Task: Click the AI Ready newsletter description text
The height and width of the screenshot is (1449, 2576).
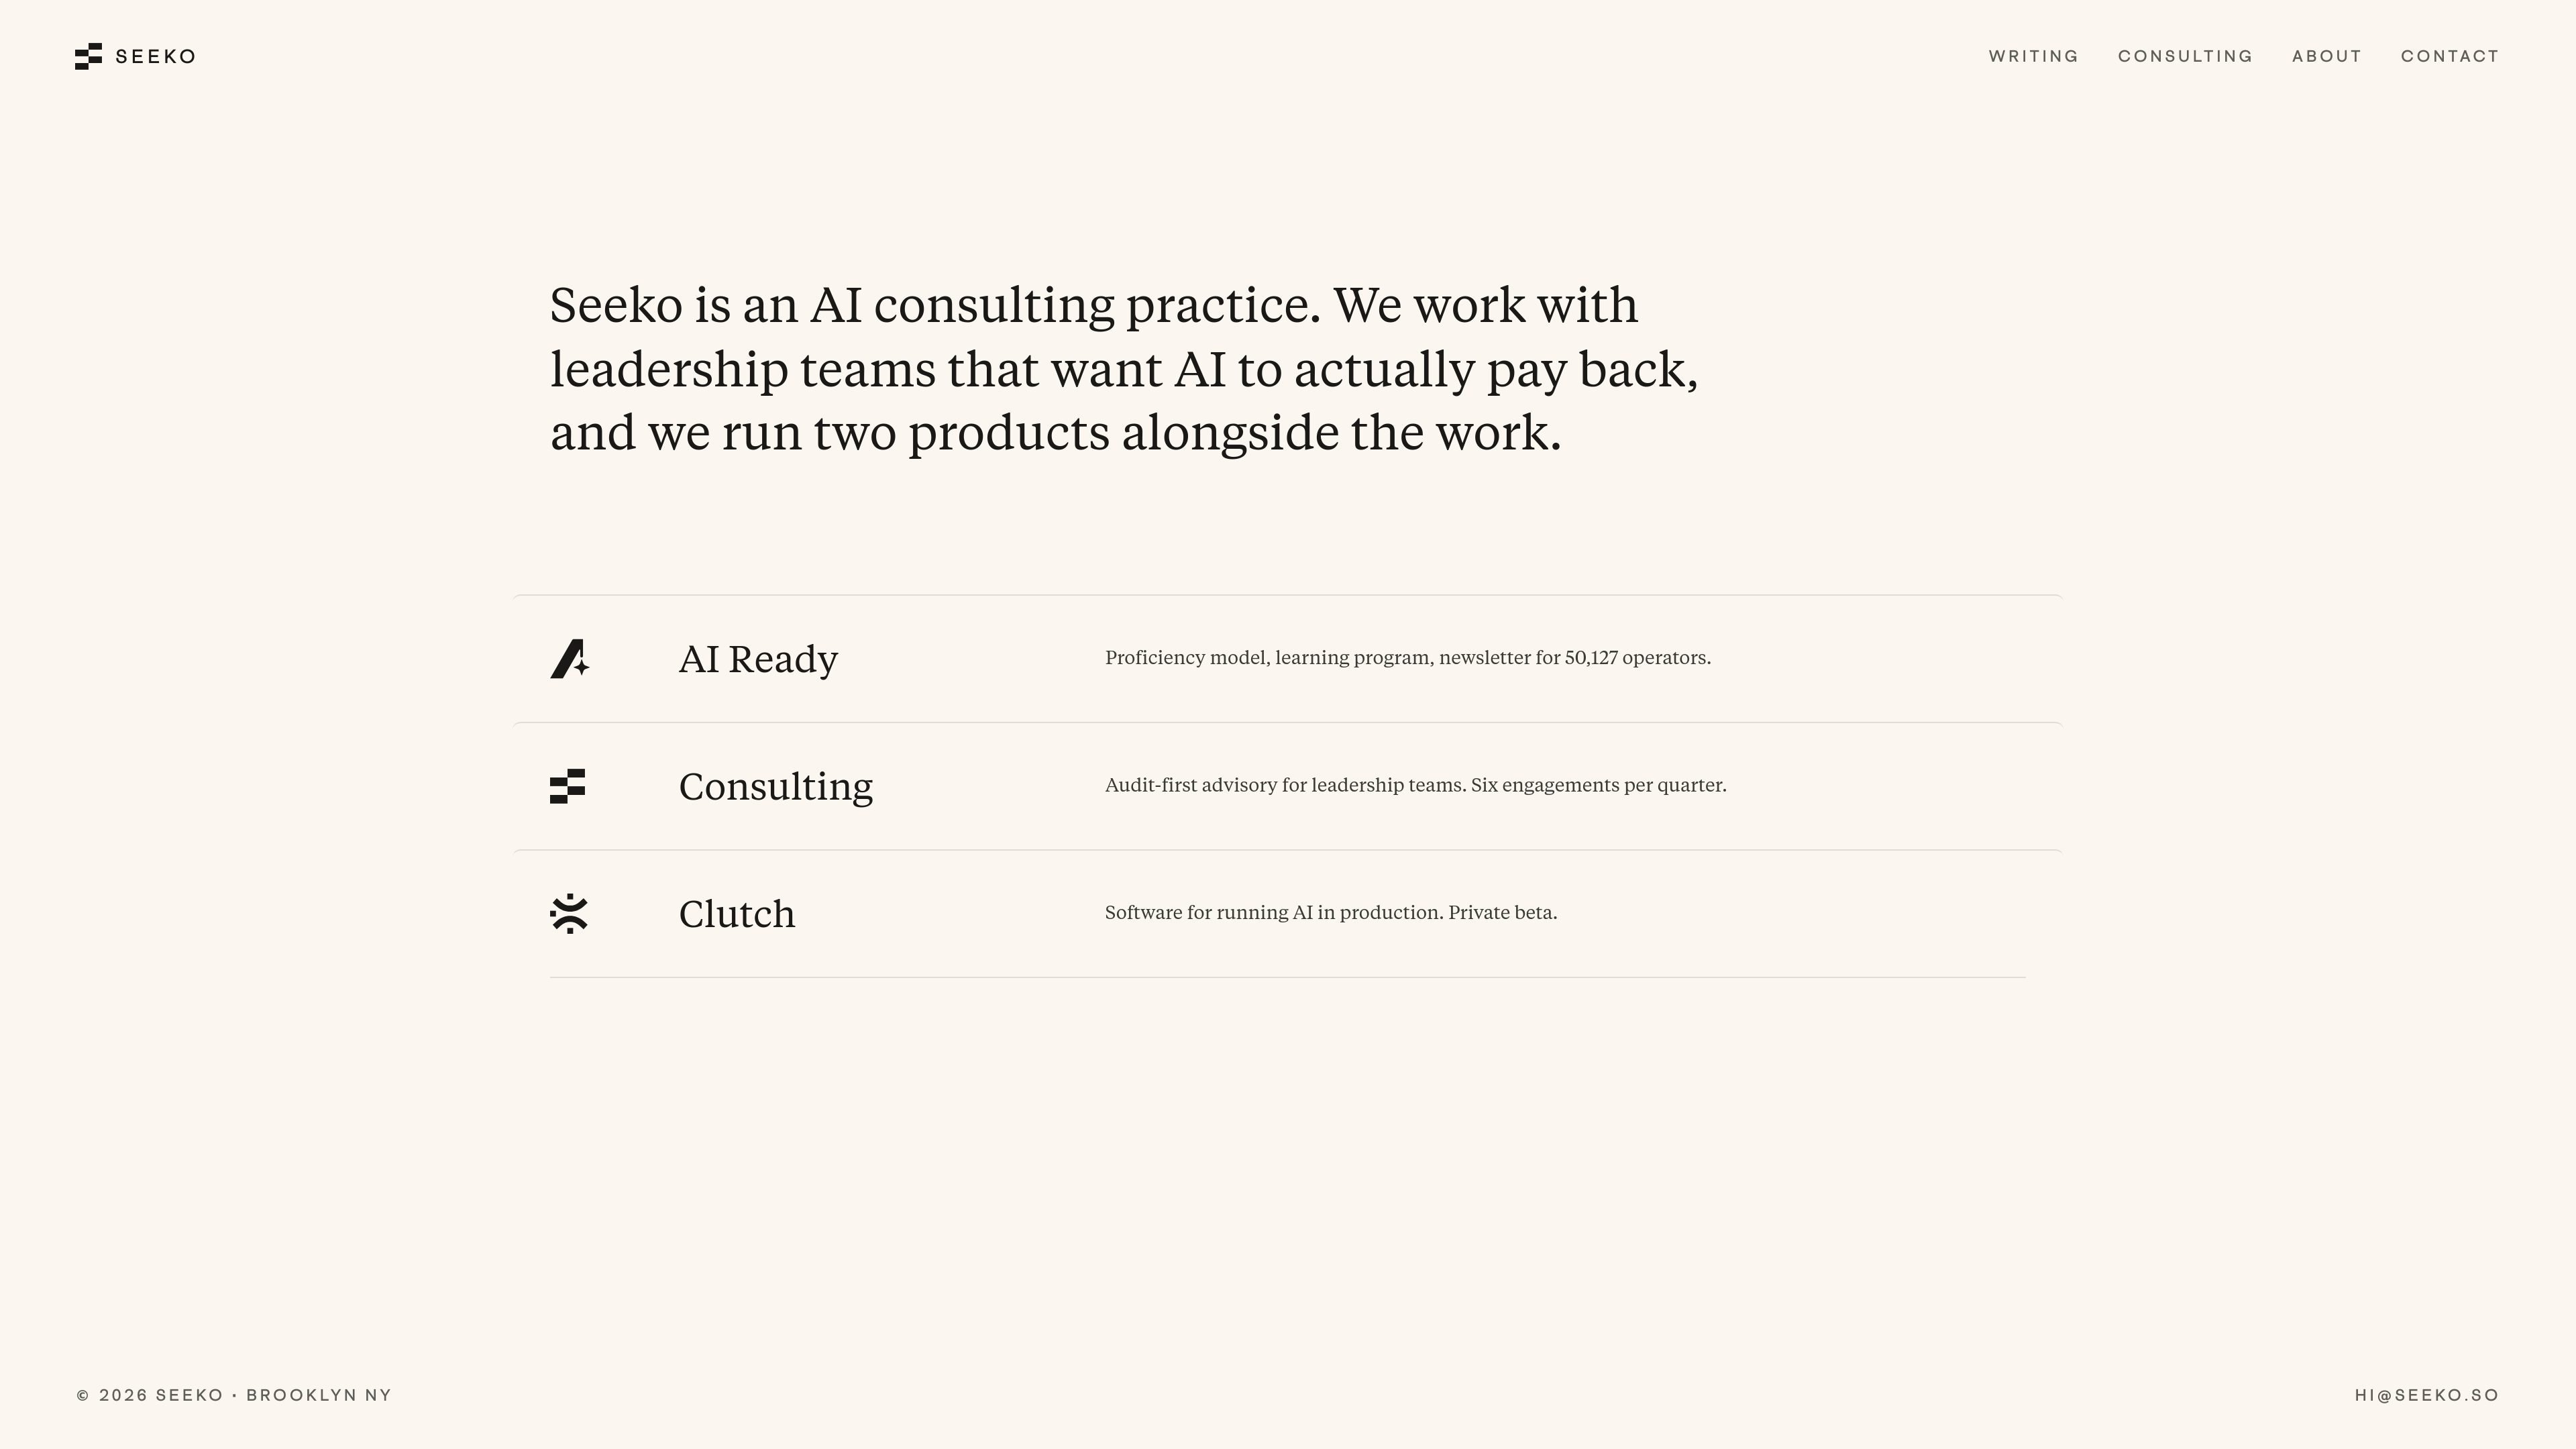Action: tap(1408, 658)
